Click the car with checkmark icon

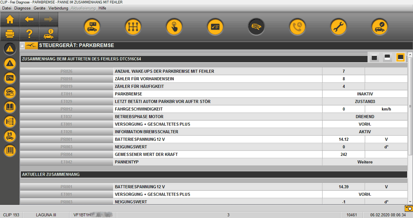click(x=380, y=27)
